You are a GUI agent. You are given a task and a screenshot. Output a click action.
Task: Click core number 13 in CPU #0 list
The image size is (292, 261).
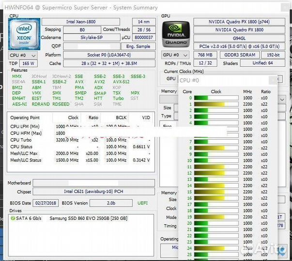[189, 179]
